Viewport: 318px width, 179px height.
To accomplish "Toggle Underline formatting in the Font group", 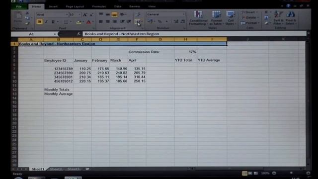I will pyautogui.click(x=53, y=22).
